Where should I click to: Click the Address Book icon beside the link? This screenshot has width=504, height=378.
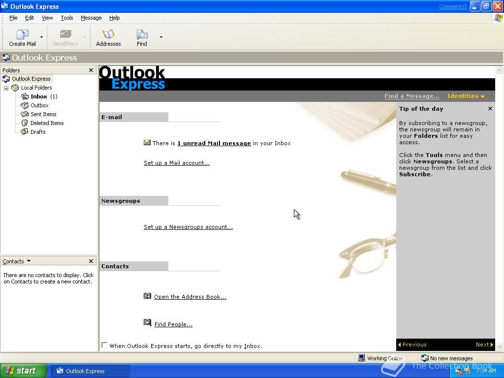coord(147,296)
